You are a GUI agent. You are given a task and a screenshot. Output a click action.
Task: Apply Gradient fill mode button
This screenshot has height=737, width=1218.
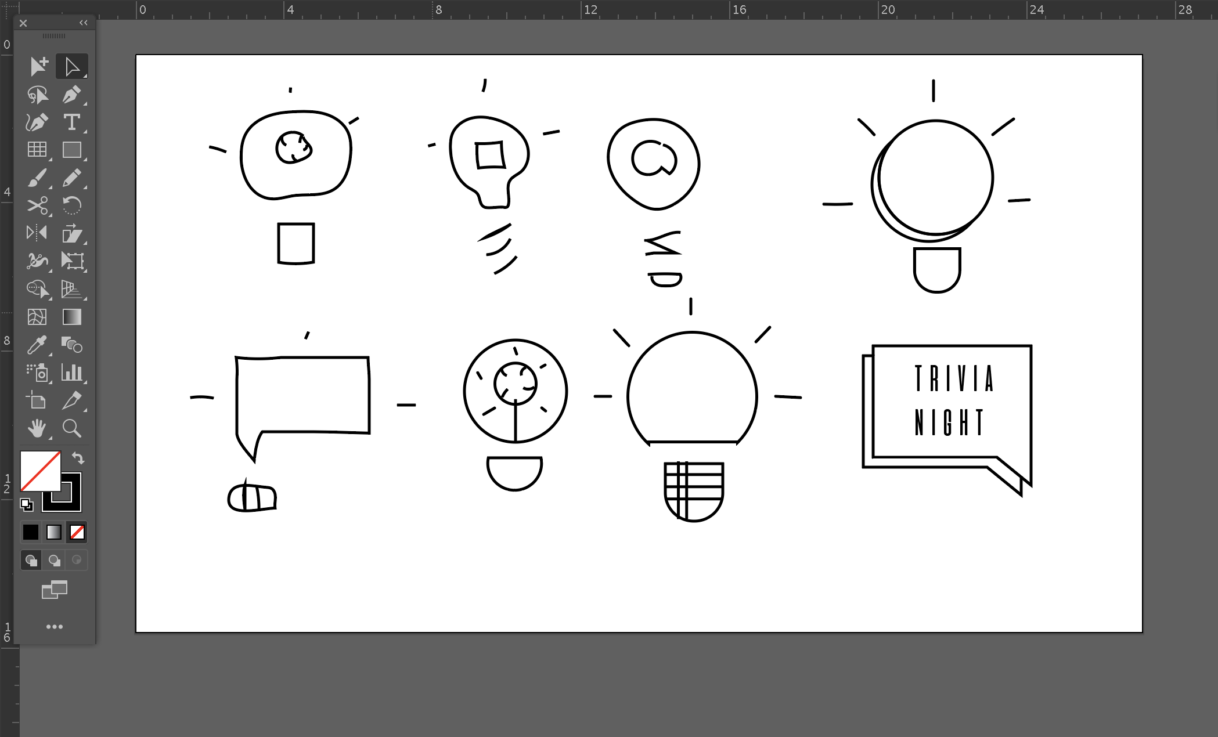pyautogui.click(x=54, y=532)
